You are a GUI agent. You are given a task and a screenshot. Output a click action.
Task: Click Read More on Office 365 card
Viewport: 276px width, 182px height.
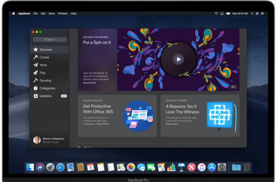coord(103,124)
